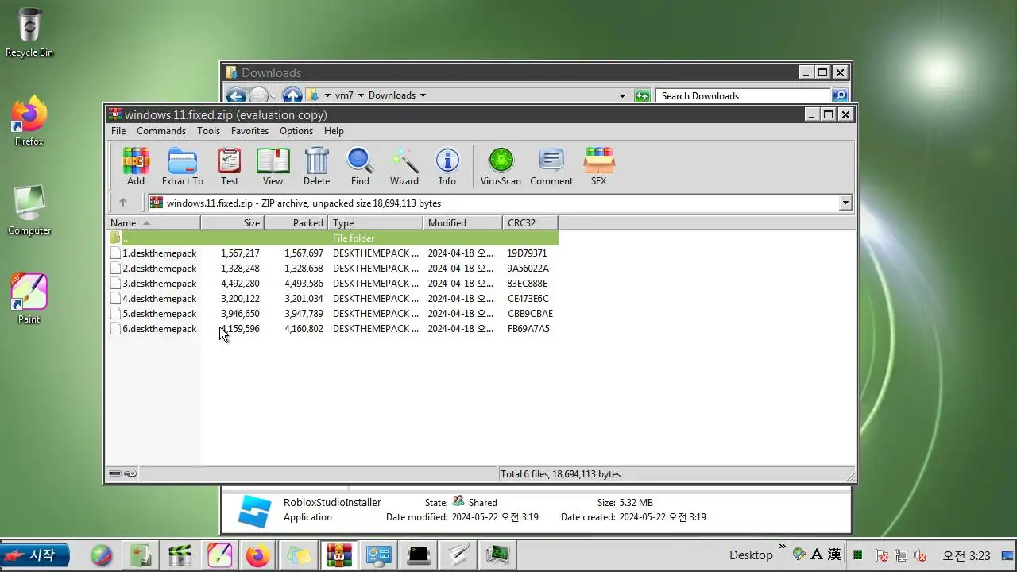Viewport: 1017px width, 572px height.
Task: Click the film clapper taskbar icon
Action: tap(180, 555)
